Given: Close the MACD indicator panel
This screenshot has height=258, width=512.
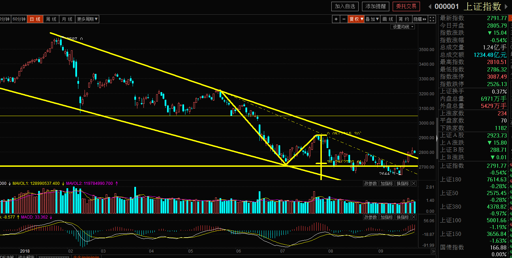Looking at the screenshot, I should click(x=414, y=217).
